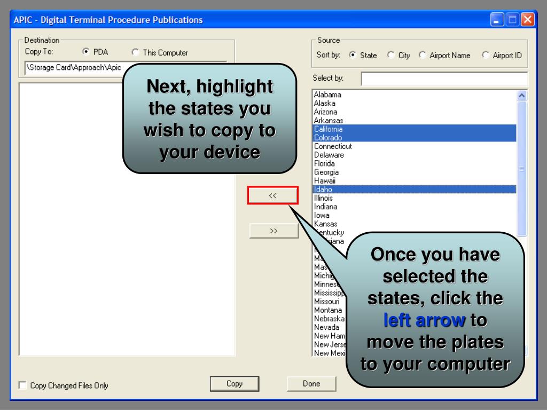Click highlighted California in the list
The width and height of the screenshot is (547, 410).
pyautogui.click(x=415, y=129)
